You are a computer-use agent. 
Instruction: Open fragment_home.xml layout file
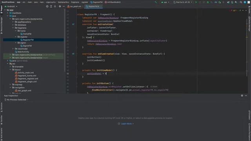[x=25, y=76]
